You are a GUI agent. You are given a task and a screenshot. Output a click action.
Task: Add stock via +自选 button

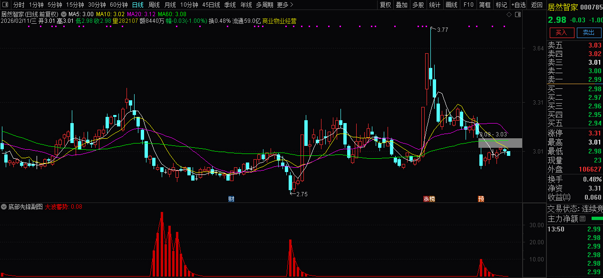pos(519,5)
